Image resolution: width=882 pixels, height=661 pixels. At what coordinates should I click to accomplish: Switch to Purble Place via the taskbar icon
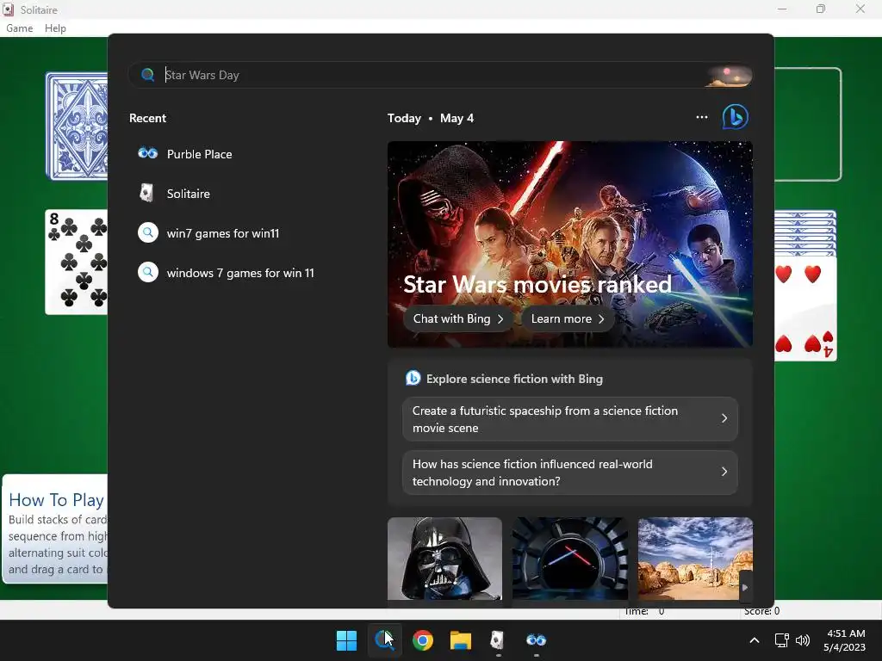(536, 640)
